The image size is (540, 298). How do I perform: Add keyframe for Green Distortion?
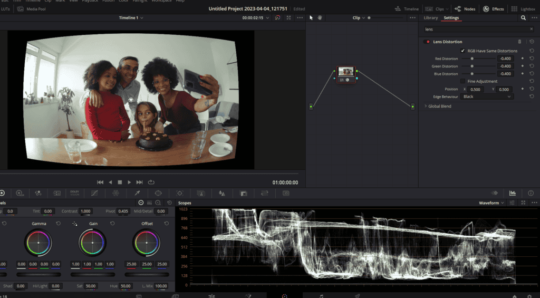click(523, 66)
